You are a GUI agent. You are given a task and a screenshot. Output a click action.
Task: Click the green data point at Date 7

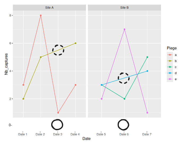(x=147, y=57)
